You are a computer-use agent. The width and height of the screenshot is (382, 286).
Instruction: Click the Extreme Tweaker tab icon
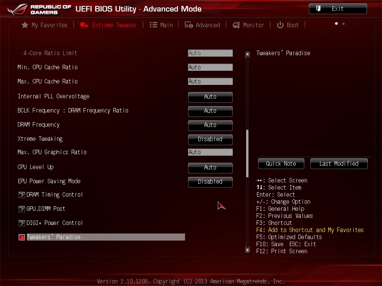click(x=84, y=25)
